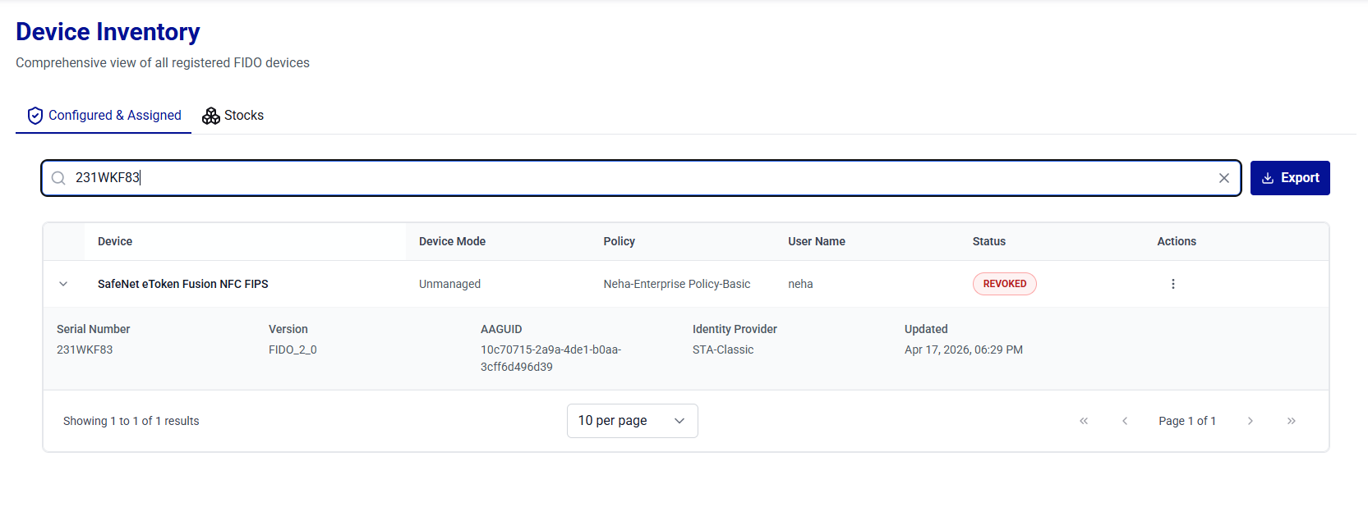Click the AAGUID label
Viewport: 1368px width, 530px height.
point(501,329)
